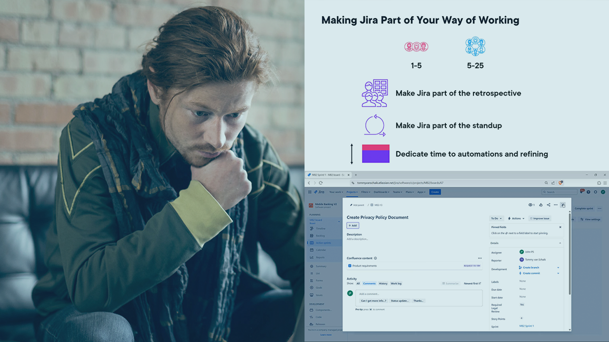Open the Jira app switcher grid

(x=310, y=192)
